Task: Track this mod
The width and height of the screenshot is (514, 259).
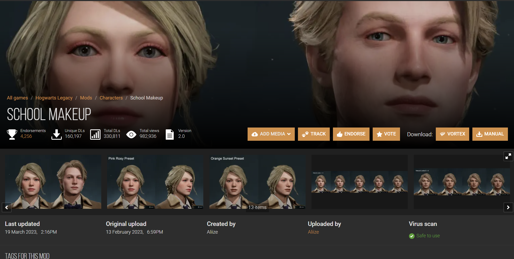Action: [314, 134]
